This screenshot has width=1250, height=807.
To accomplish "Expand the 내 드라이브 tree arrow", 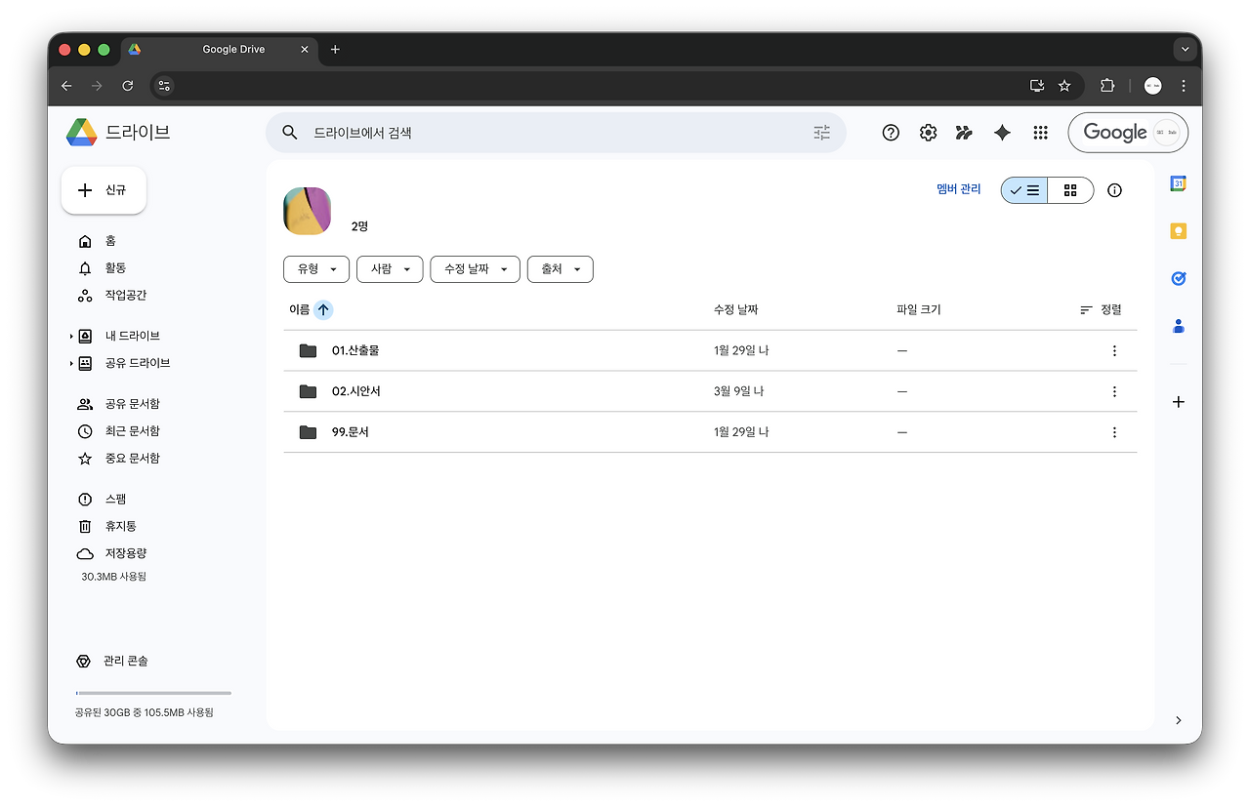I will [71, 337].
